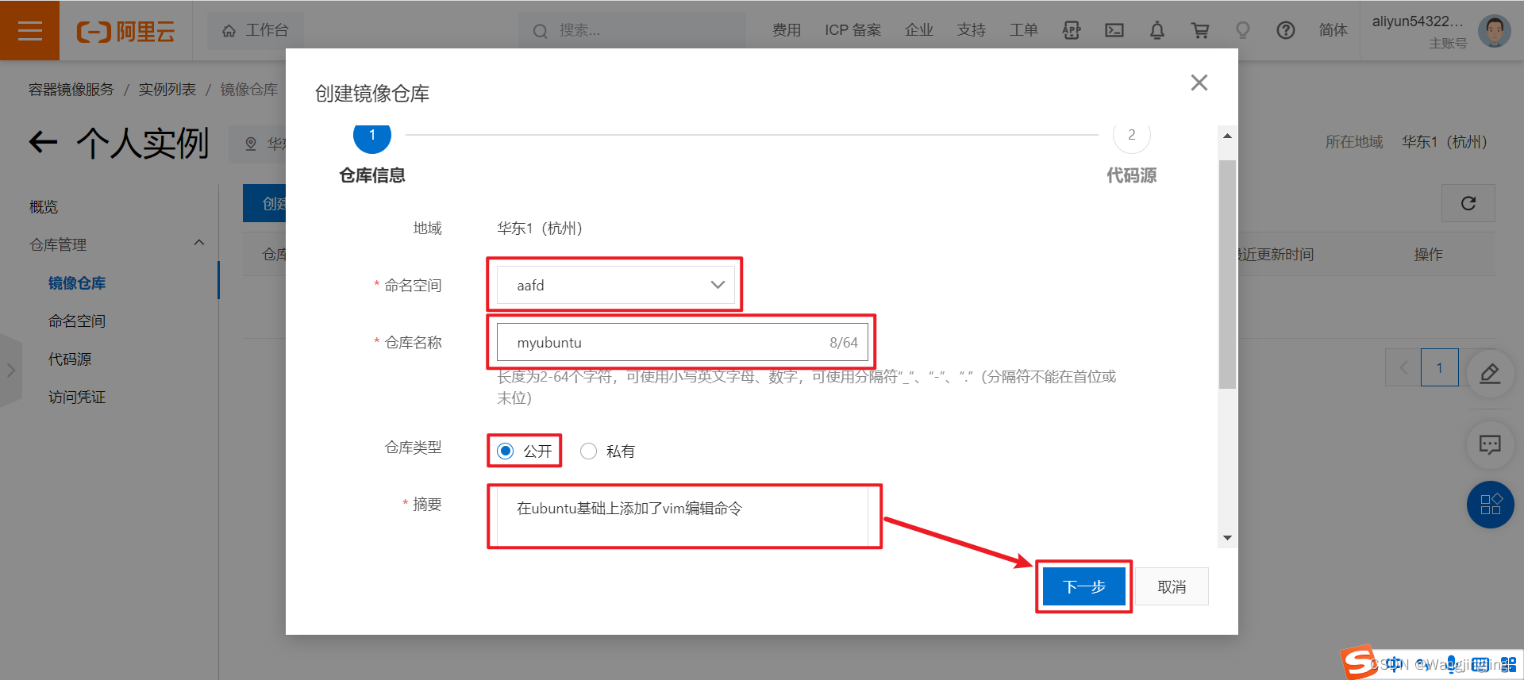
Task: Open the 工作台 workbench
Action: point(255,30)
